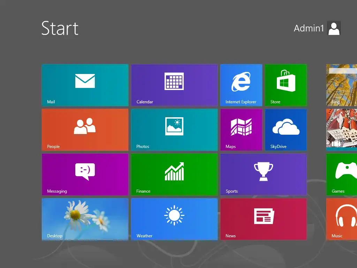This screenshot has width=357, height=268.
Task: Open the Finance tile
Action: tap(174, 174)
